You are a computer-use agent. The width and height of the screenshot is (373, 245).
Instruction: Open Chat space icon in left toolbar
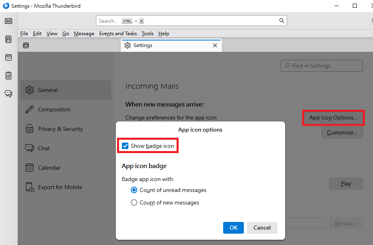(x=9, y=94)
